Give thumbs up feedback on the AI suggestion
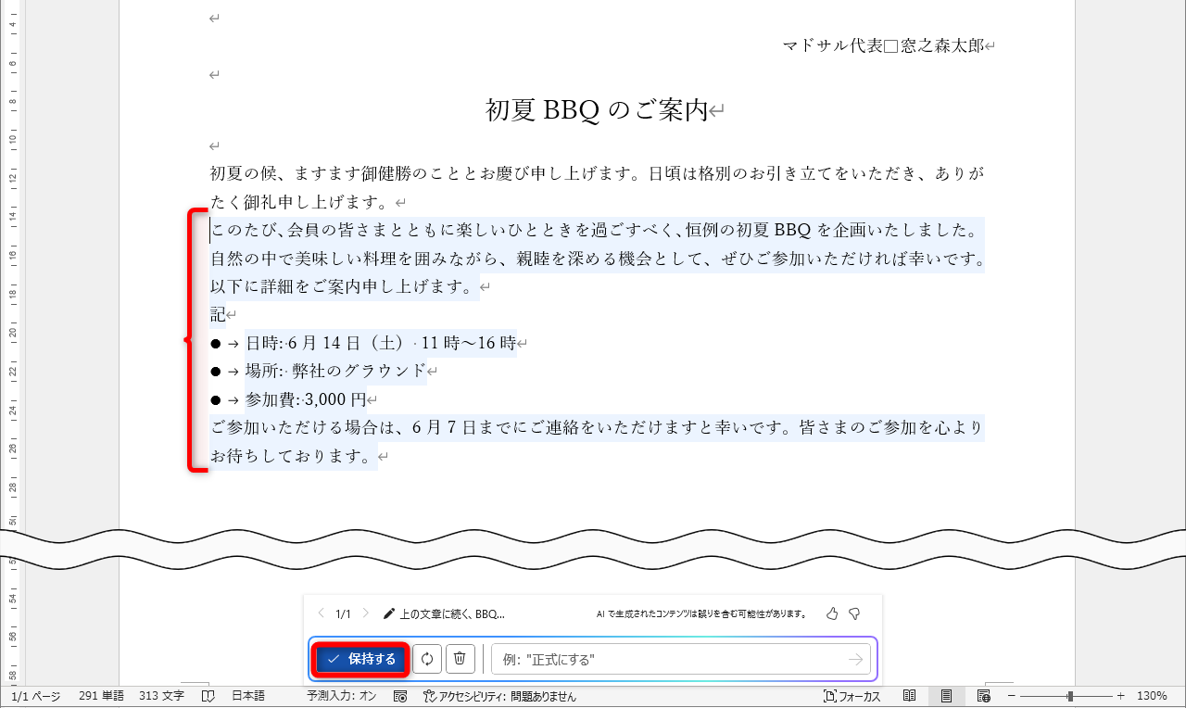Screen dimensions: 1186x708 tap(830, 613)
